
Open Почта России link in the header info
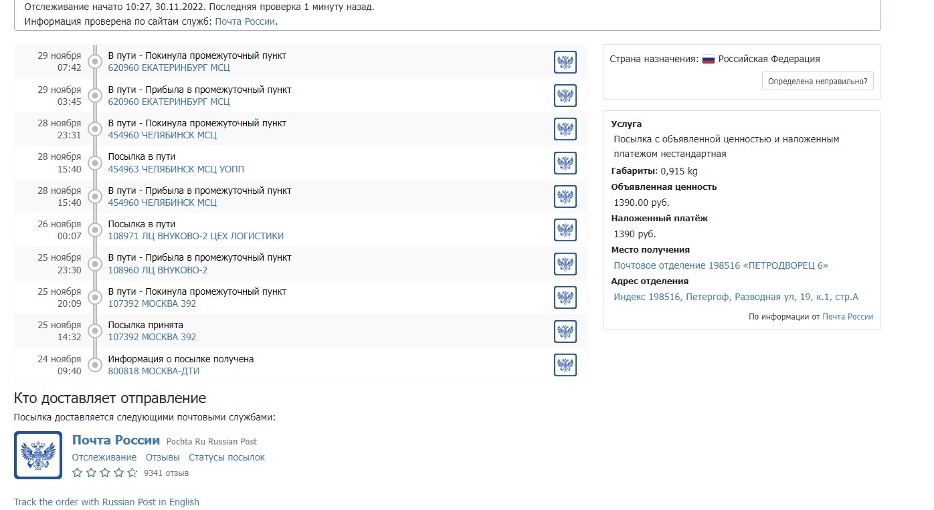[x=245, y=21]
